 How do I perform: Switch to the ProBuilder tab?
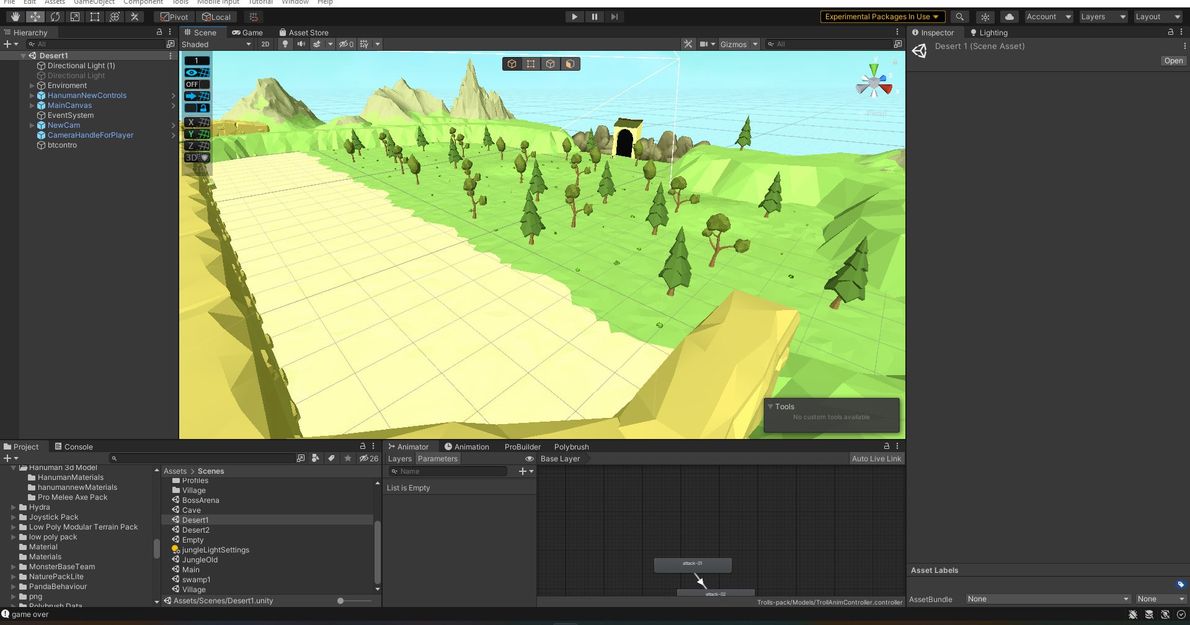coord(523,446)
